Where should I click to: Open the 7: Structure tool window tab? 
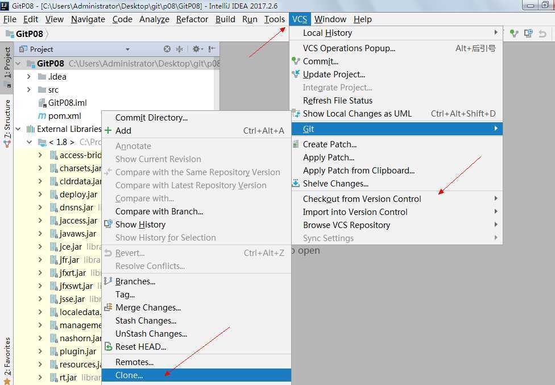7,119
